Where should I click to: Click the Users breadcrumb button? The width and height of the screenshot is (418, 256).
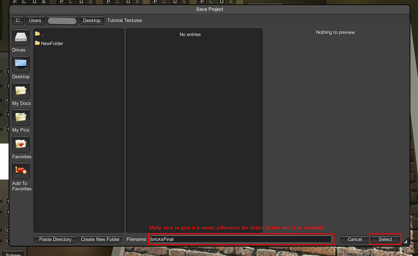tap(35, 21)
